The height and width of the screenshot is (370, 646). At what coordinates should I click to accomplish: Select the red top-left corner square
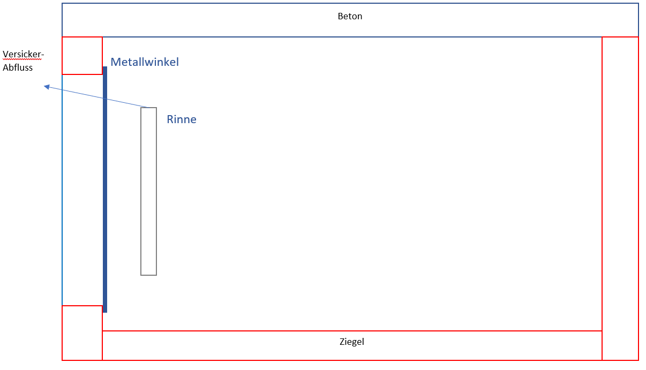(x=82, y=55)
